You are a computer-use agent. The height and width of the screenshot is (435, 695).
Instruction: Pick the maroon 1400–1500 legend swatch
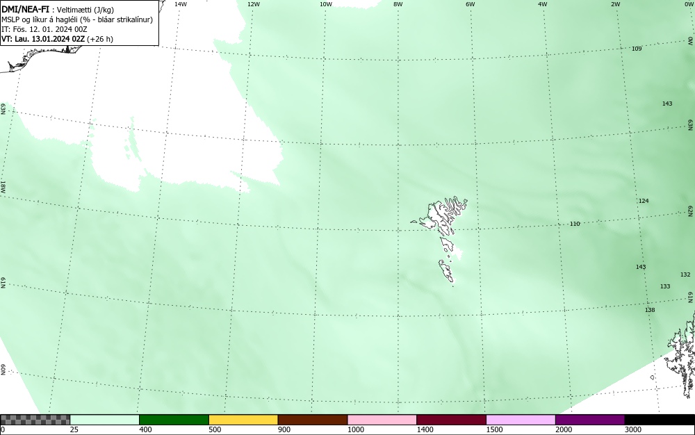click(x=451, y=420)
